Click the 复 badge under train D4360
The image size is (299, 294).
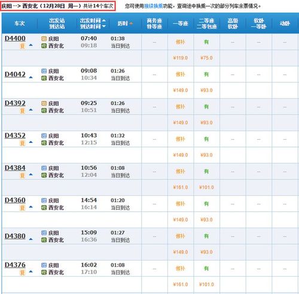[22, 208]
